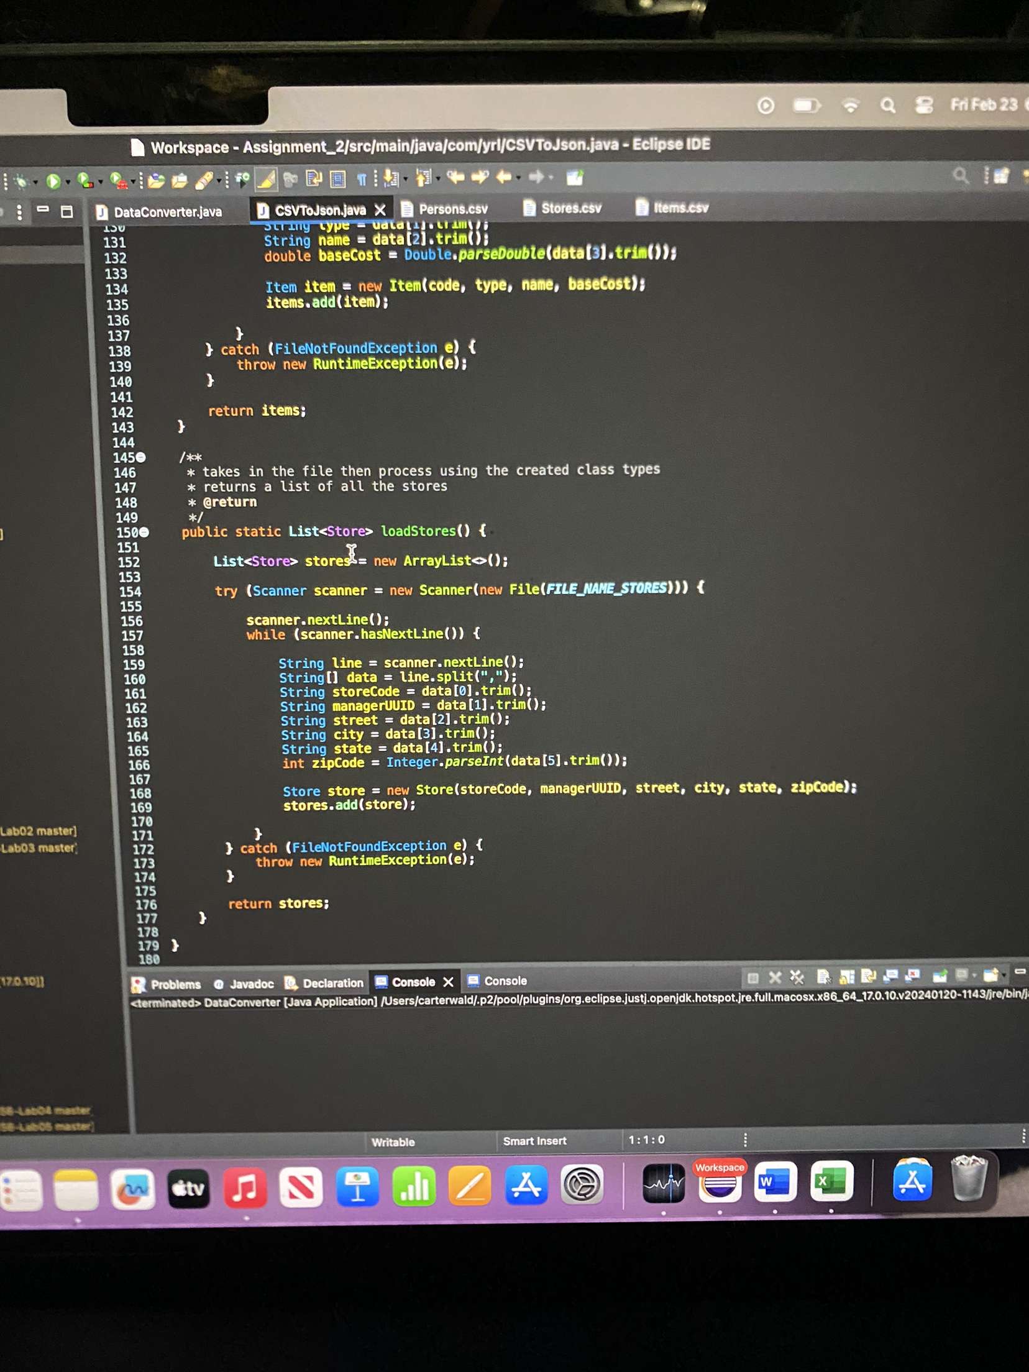The image size is (1029, 1372).
Task: Toggle Show Whitespace Characters pilcrow icon
Action: point(362,180)
